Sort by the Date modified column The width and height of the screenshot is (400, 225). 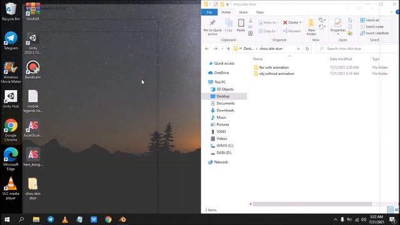pyautogui.click(x=341, y=59)
